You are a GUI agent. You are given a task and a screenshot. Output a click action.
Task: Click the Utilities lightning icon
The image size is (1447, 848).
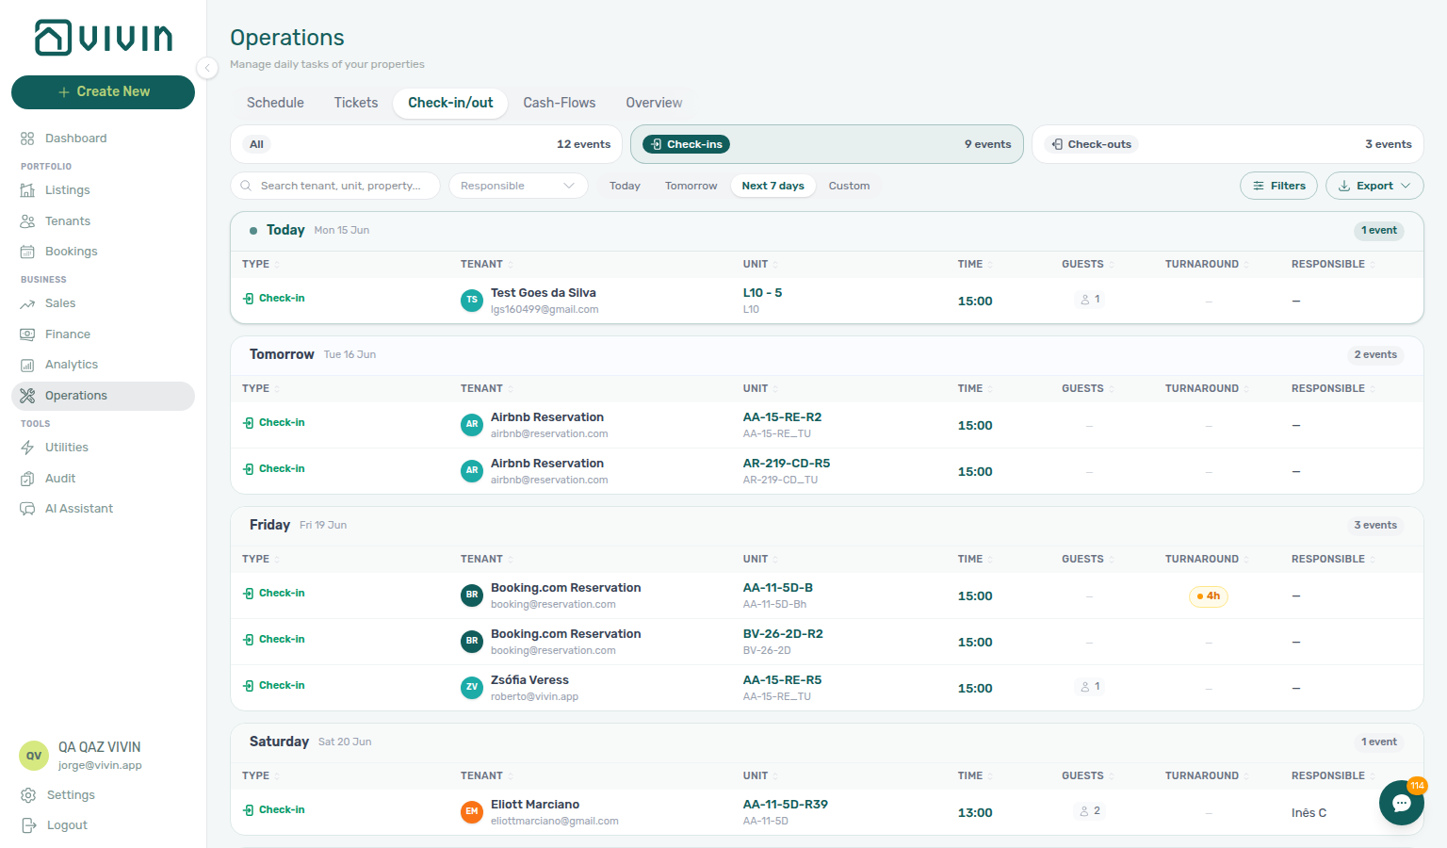coord(27,448)
